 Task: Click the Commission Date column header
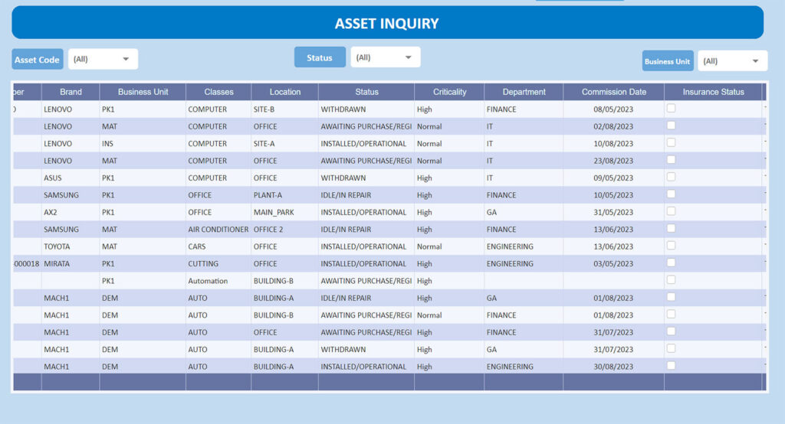tap(614, 92)
